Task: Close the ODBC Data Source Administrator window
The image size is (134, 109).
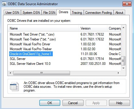Action: pyautogui.click(x=127, y=4)
